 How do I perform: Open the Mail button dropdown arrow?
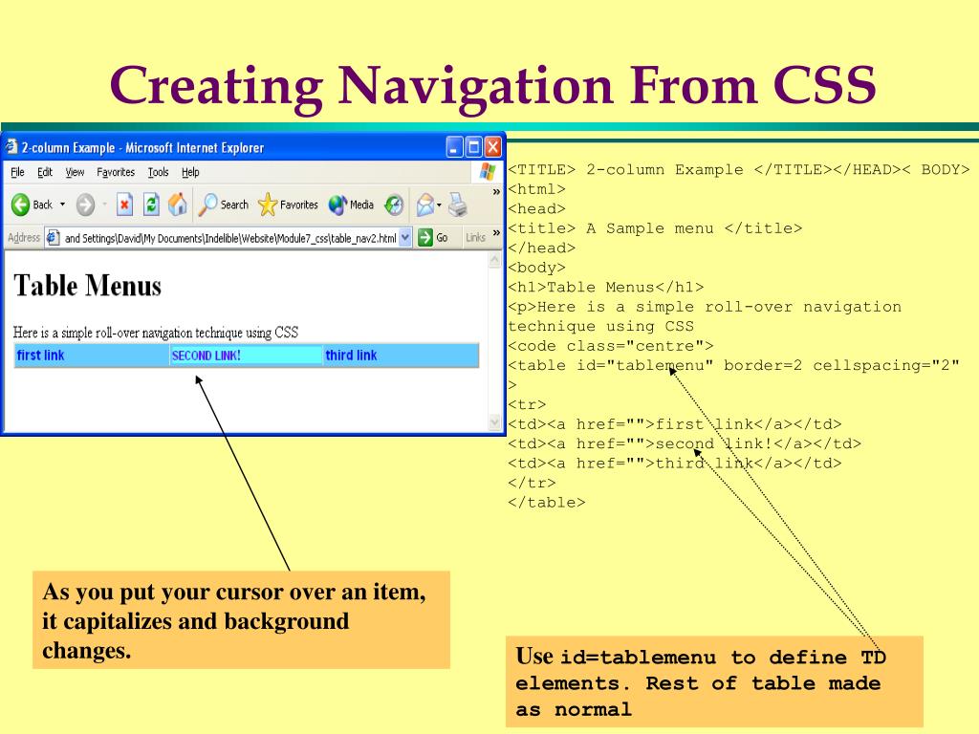[x=440, y=205]
